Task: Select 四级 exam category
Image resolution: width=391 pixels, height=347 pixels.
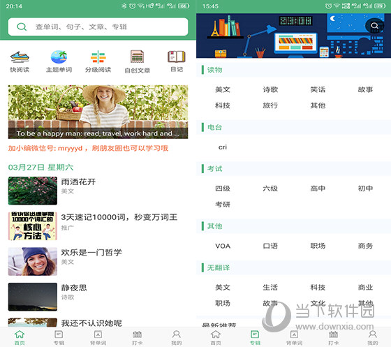Action: (223, 189)
